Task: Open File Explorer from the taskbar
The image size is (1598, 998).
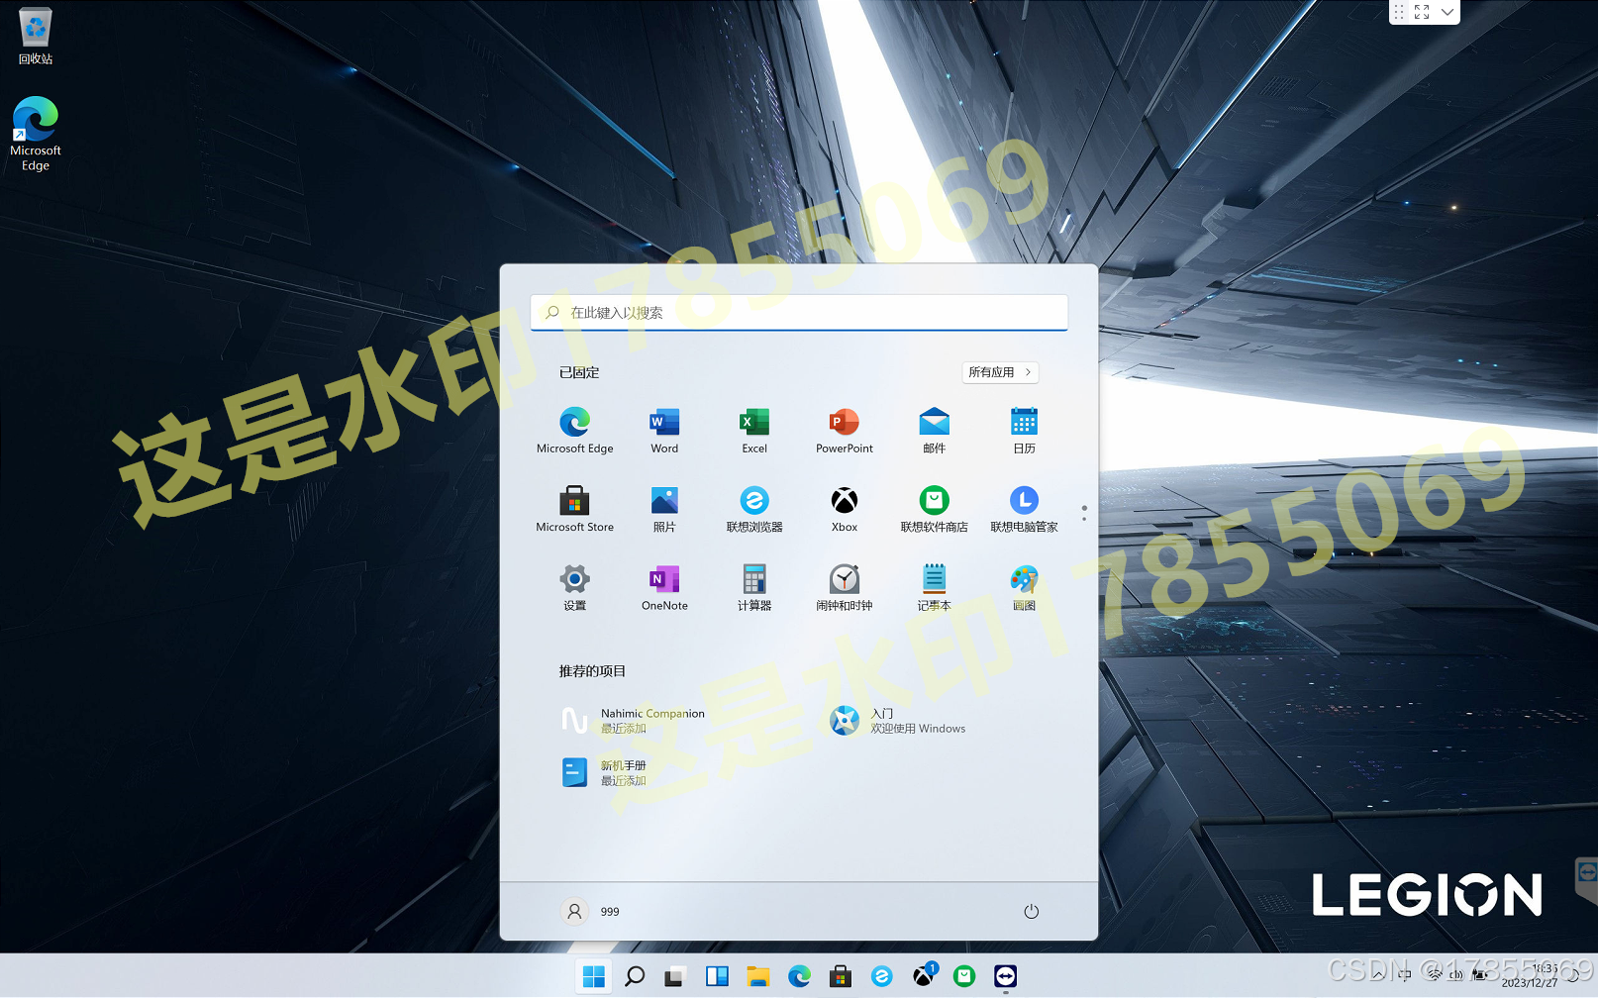Action: click(x=758, y=976)
